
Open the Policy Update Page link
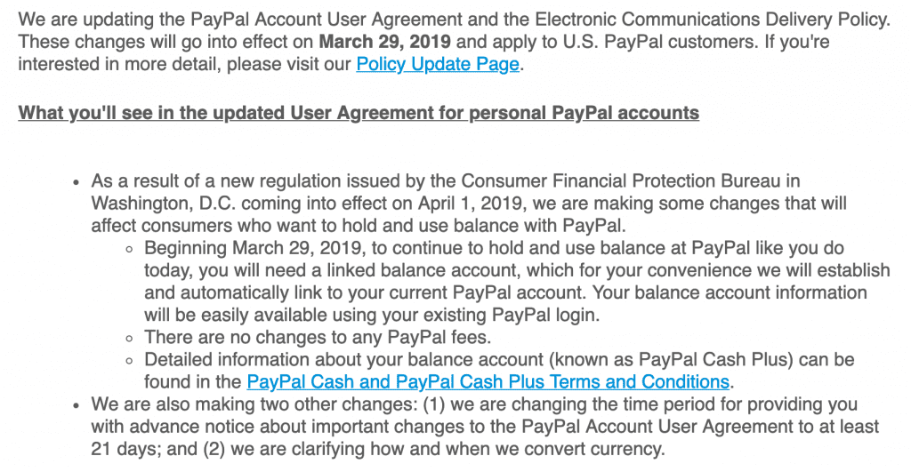[x=437, y=64]
